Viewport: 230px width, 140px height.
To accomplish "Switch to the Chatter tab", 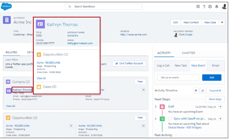I will [x=189, y=53].
